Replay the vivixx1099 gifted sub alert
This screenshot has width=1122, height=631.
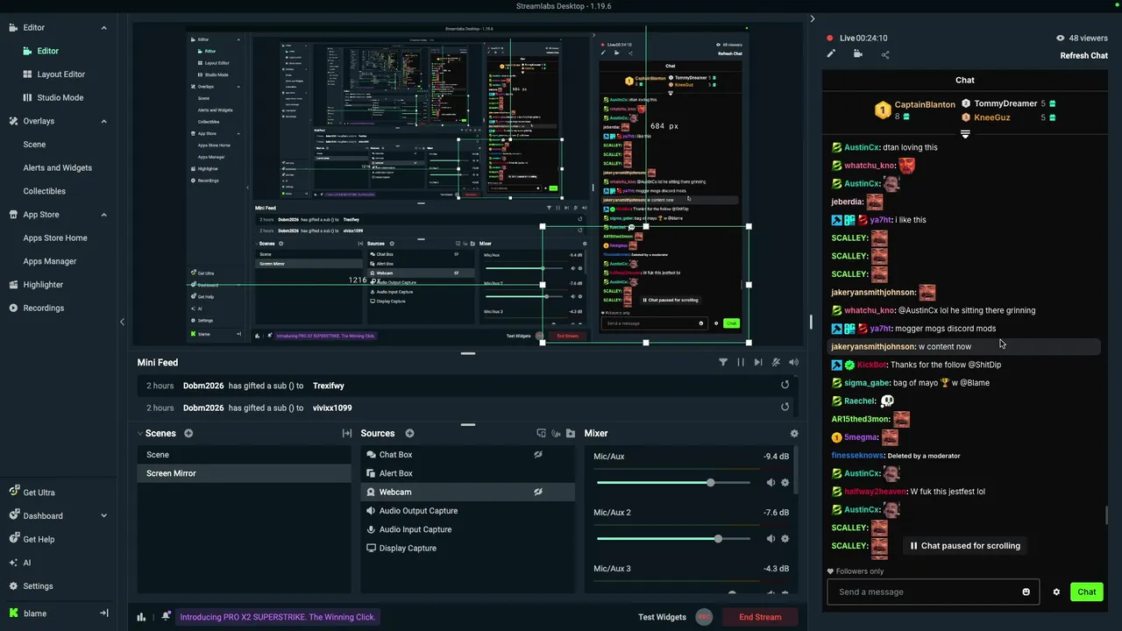(x=785, y=407)
